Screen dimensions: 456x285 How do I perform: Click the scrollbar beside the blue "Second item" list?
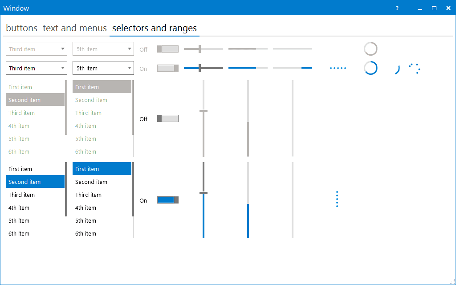point(66,189)
